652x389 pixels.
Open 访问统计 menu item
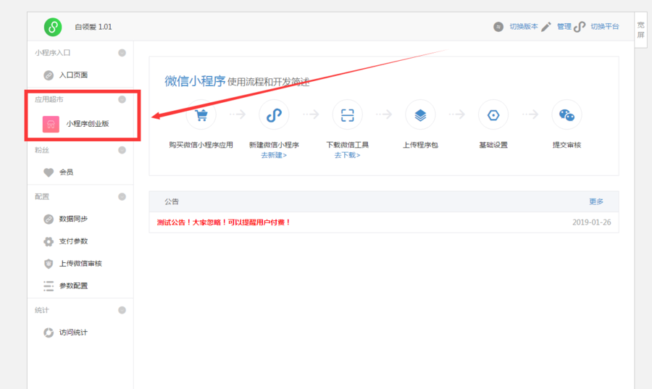[73, 332]
